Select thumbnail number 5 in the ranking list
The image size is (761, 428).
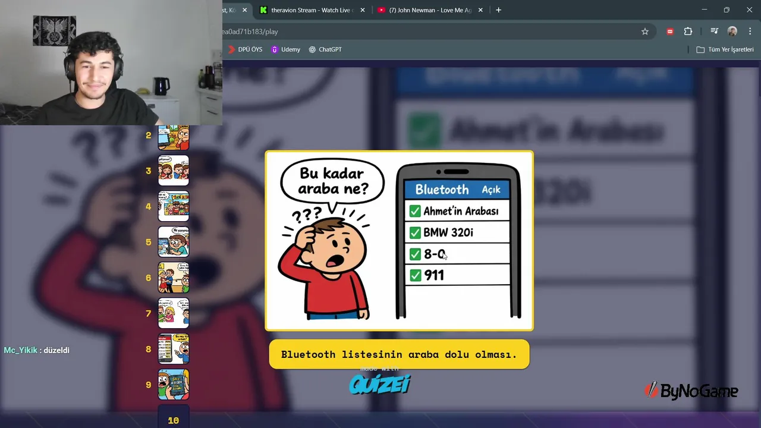pyautogui.click(x=173, y=242)
